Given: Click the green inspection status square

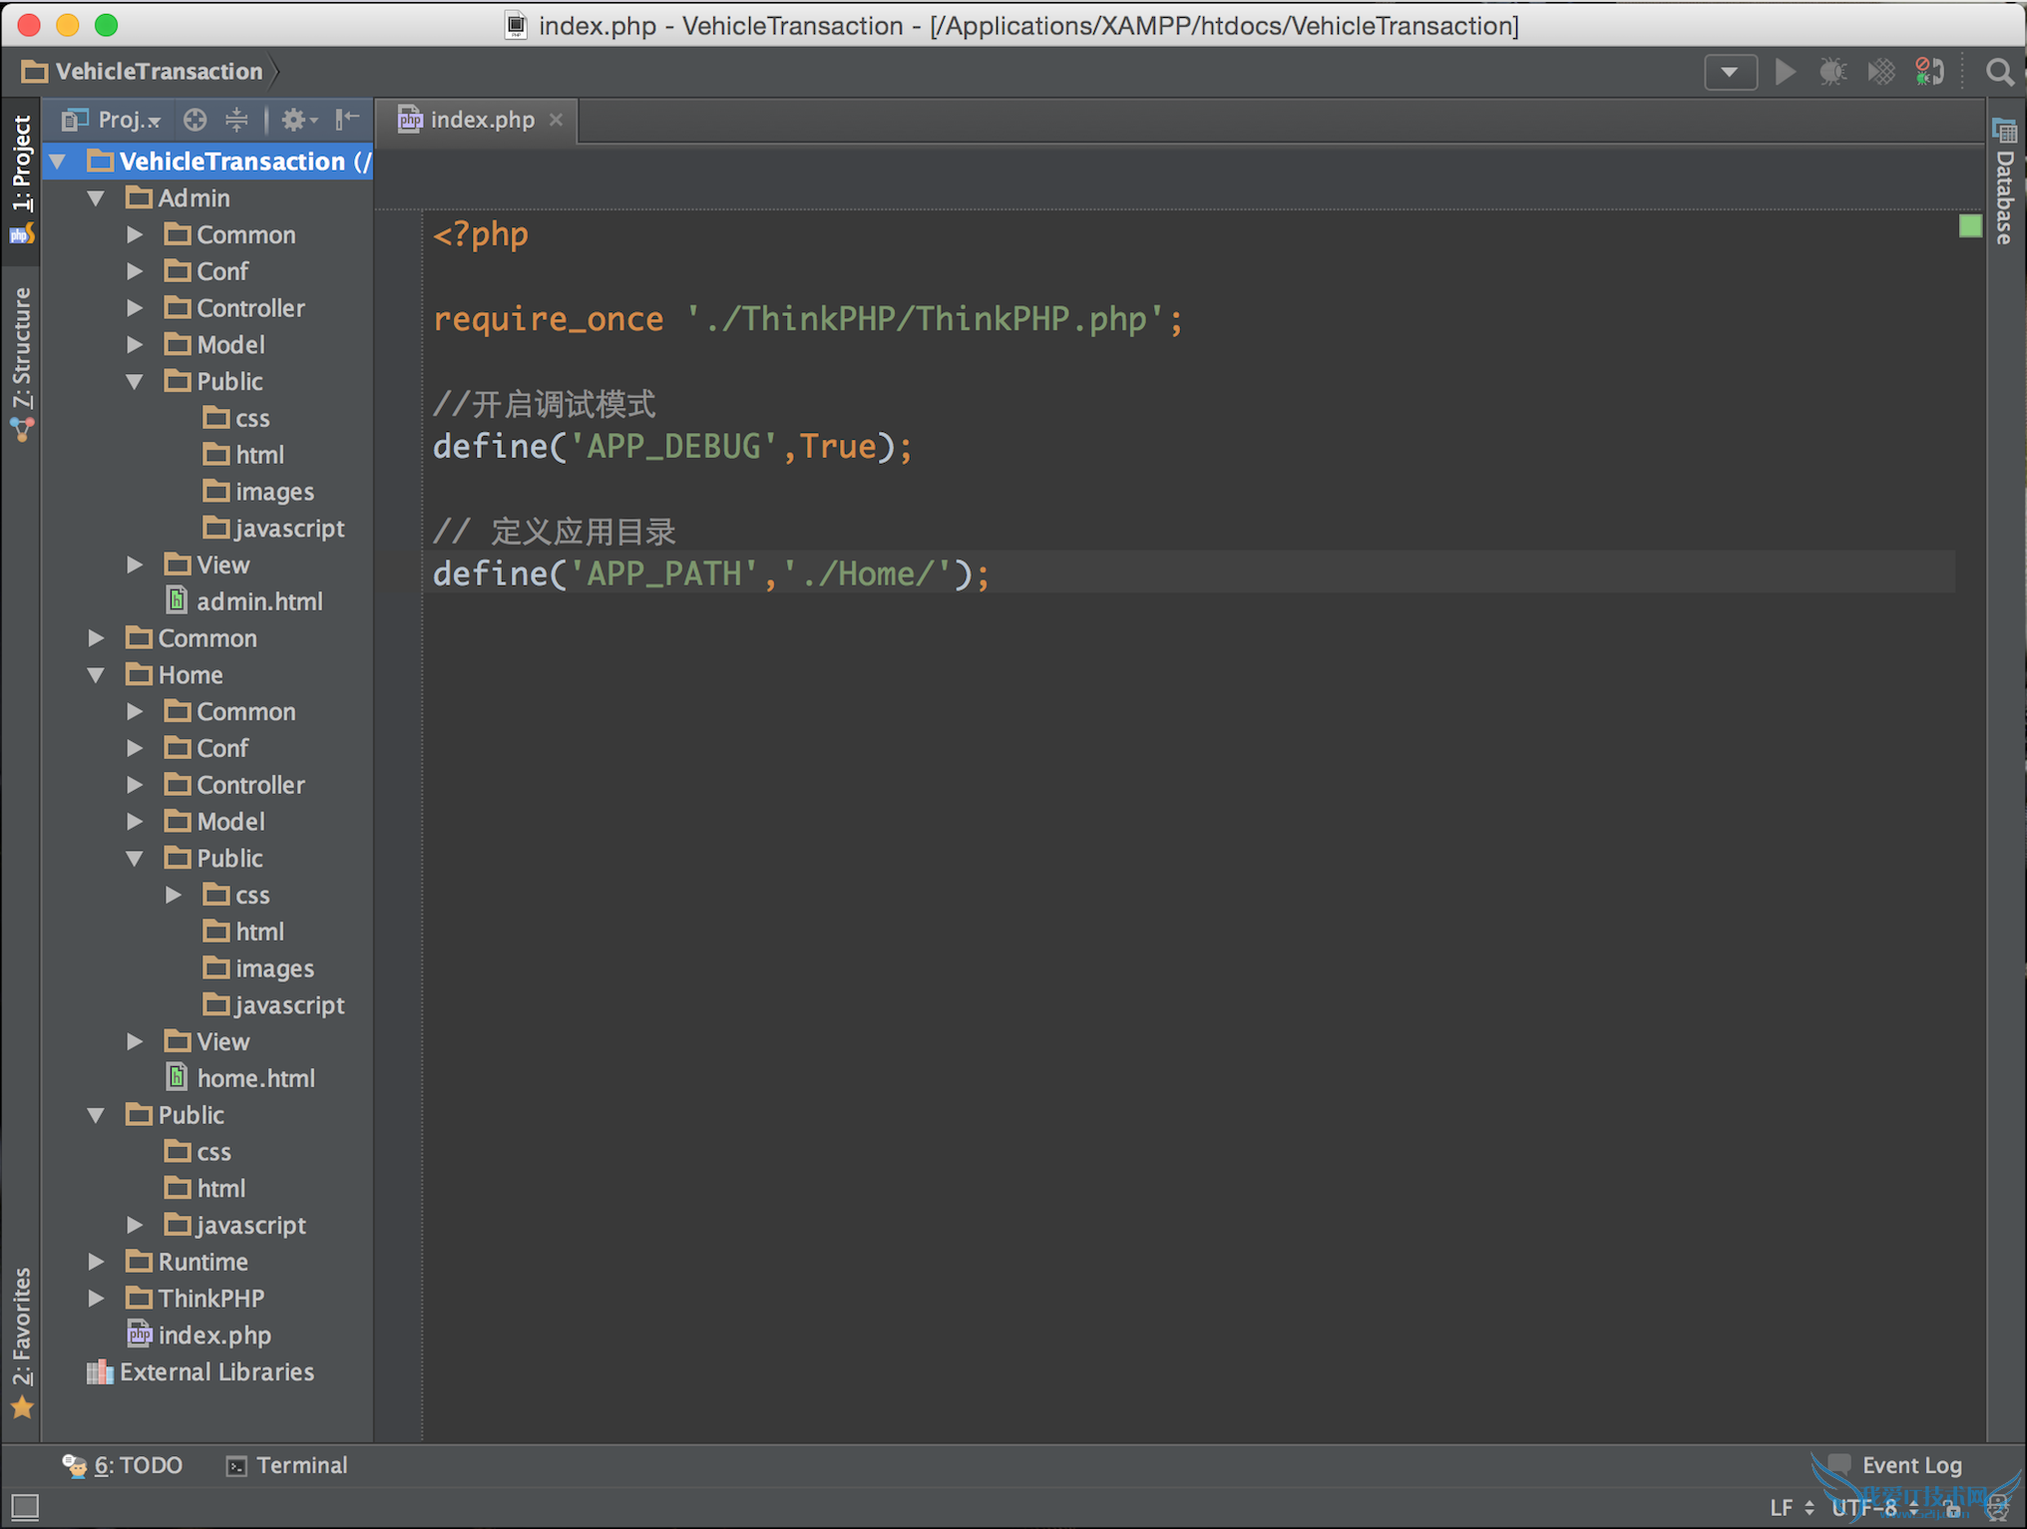Looking at the screenshot, I should 1969,226.
